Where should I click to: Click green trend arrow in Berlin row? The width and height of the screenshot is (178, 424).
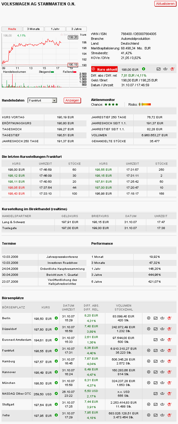(x=56, y=318)
